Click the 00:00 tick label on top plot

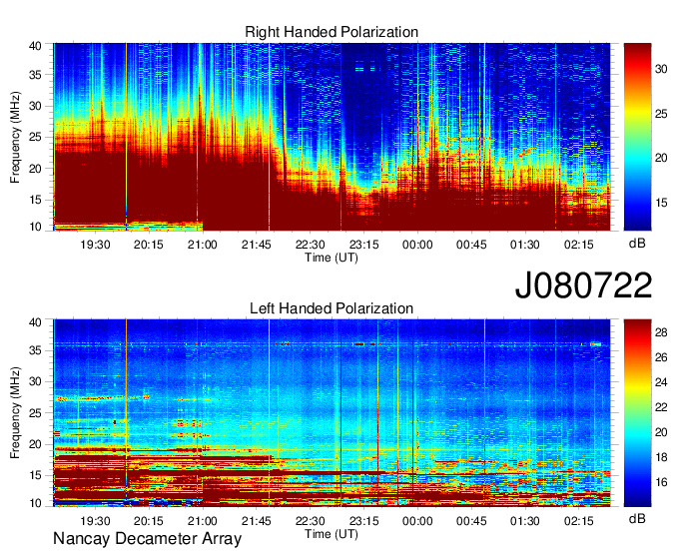coord(417,245)
